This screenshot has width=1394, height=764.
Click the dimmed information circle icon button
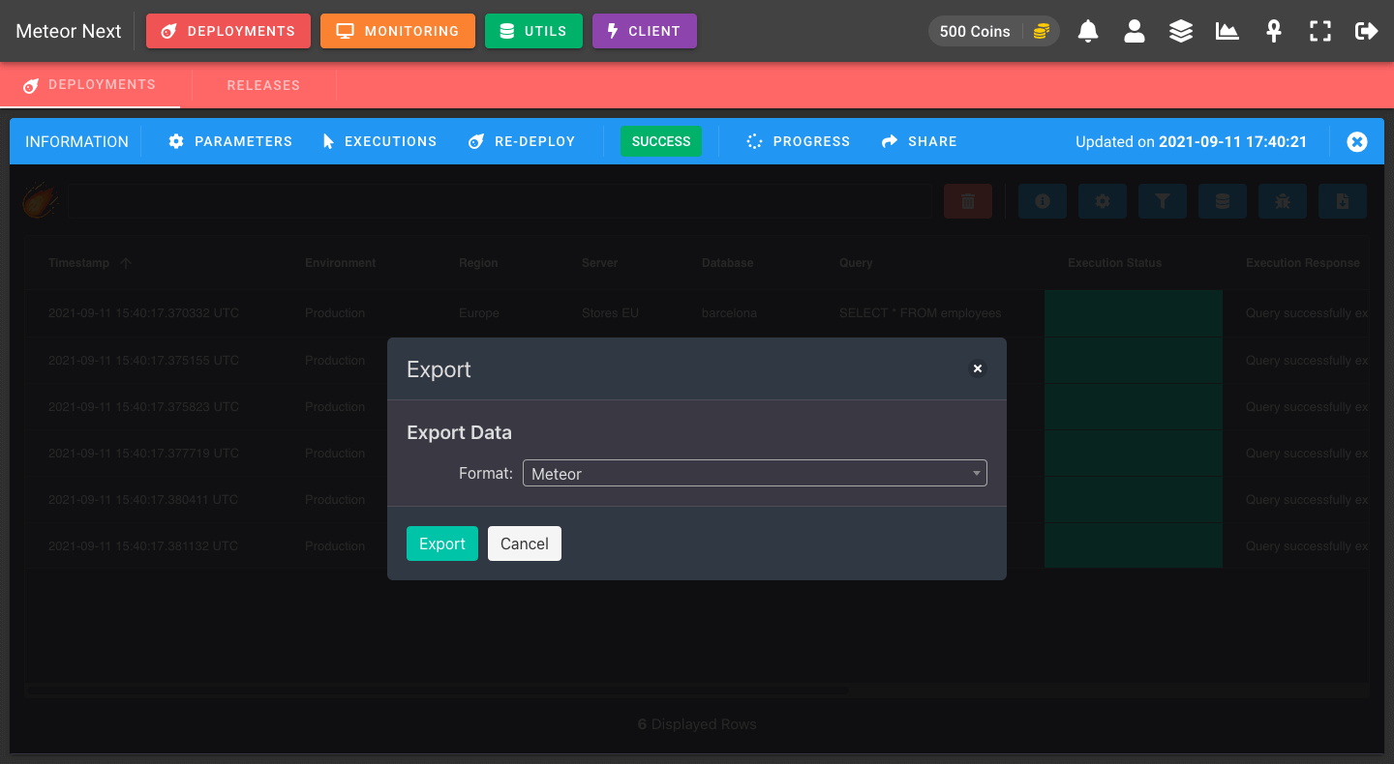tap(1043, 201)
